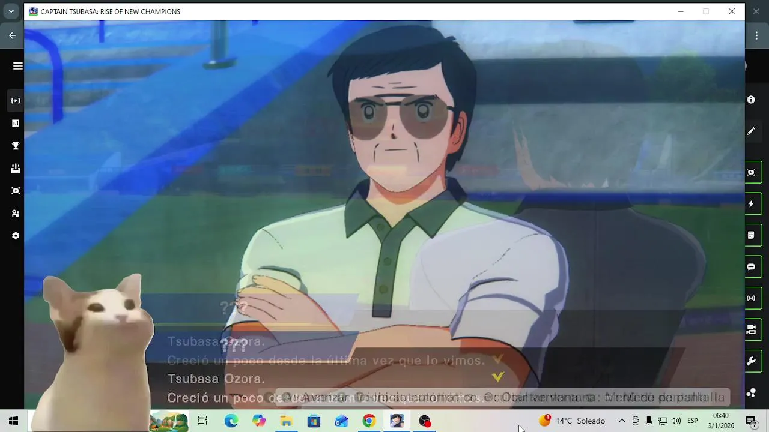Open Outlook from the taskbar
The width and height of the screenshot is (769, 432).
pos(341,421)
